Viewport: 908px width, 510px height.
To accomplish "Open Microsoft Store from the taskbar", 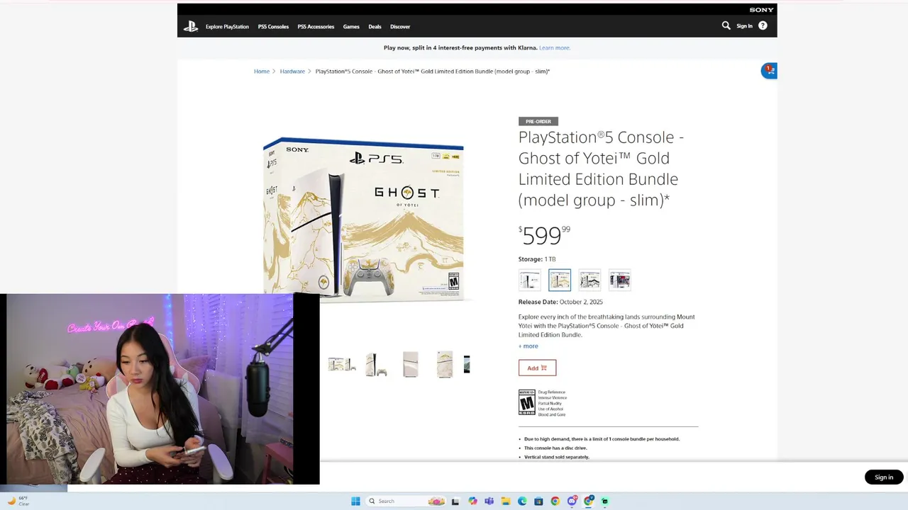I will (x=538, y=501).
